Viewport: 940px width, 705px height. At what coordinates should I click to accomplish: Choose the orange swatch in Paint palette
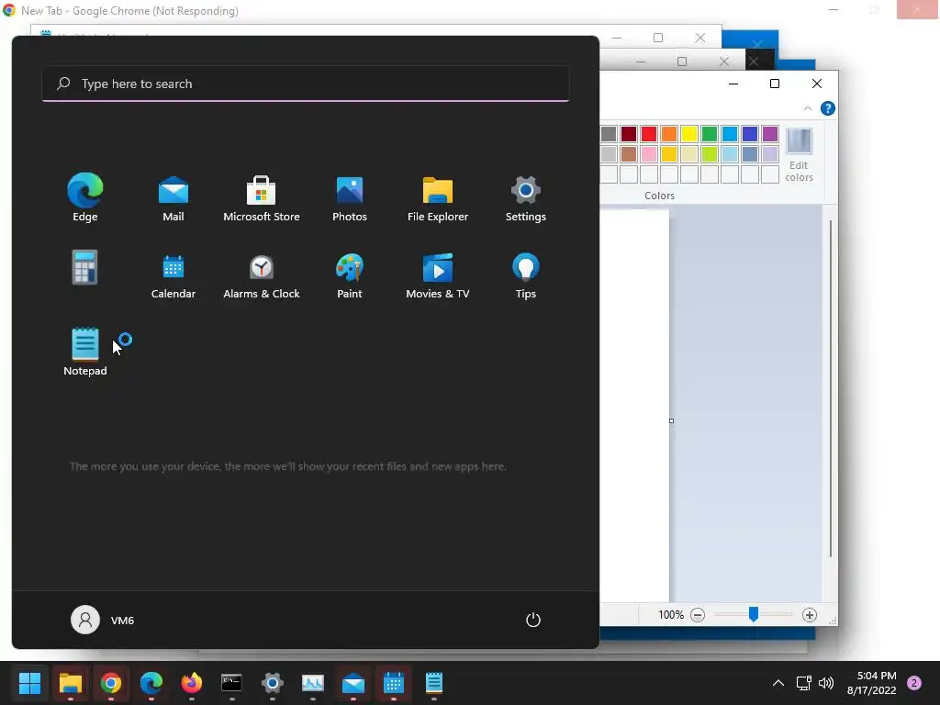pos(669,134)
